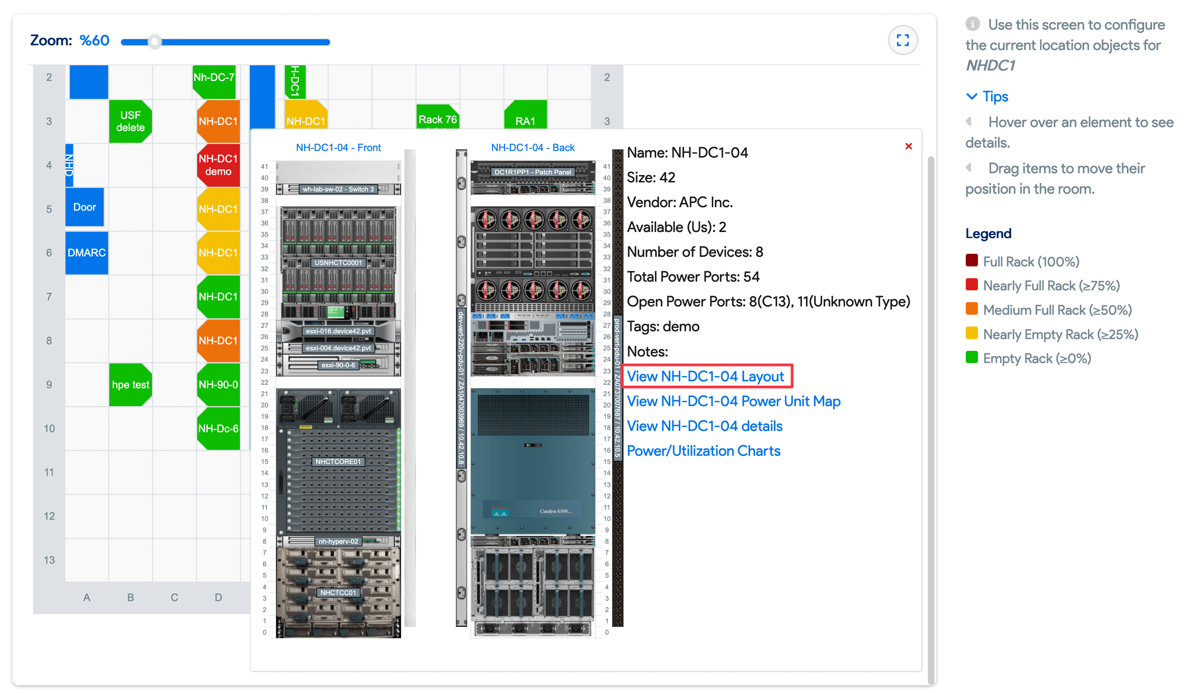Open View NH-DC1-04 Power Unit Map
Screen dimensions: 1200x693
coord(733,401)
